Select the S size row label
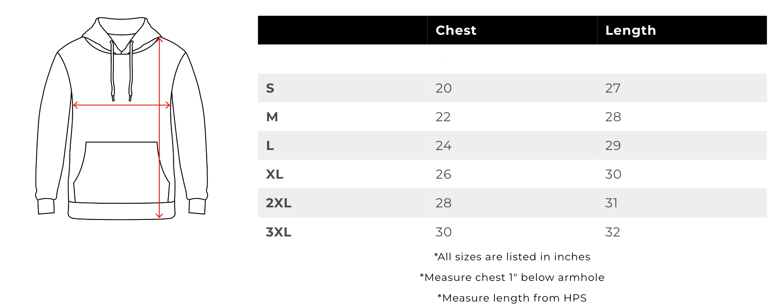Viewport: 778px width, 308px height. 270,88
